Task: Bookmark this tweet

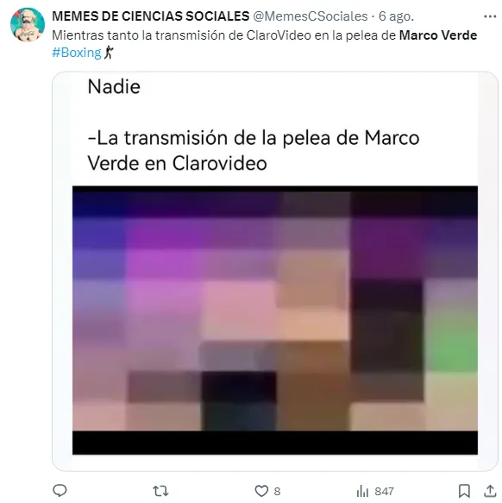Action: pos(464,491)
